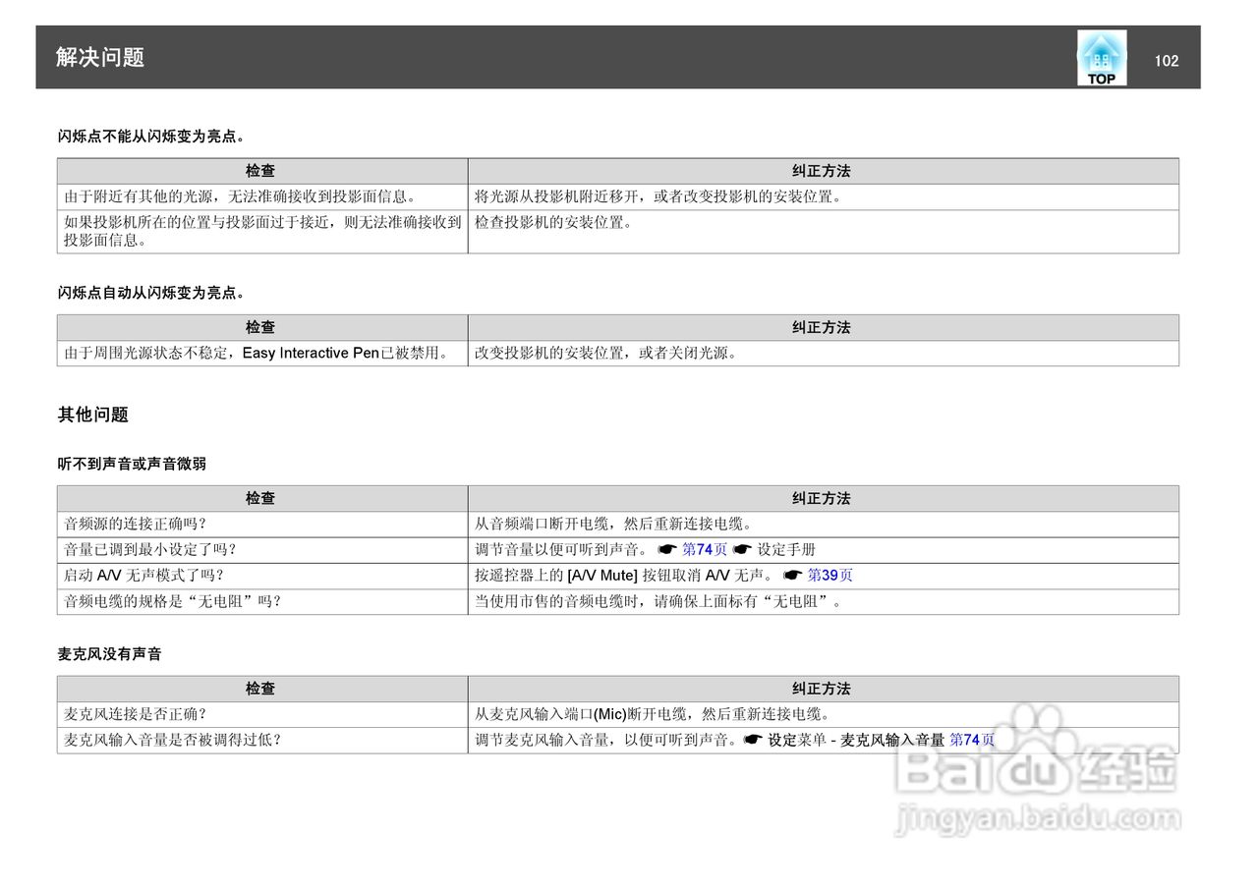Viewport: 1258px width, 889px height.
Task: Click the pointing hand icon before 设定菜单
Action: pyautogui.click(x=753, y=741)
